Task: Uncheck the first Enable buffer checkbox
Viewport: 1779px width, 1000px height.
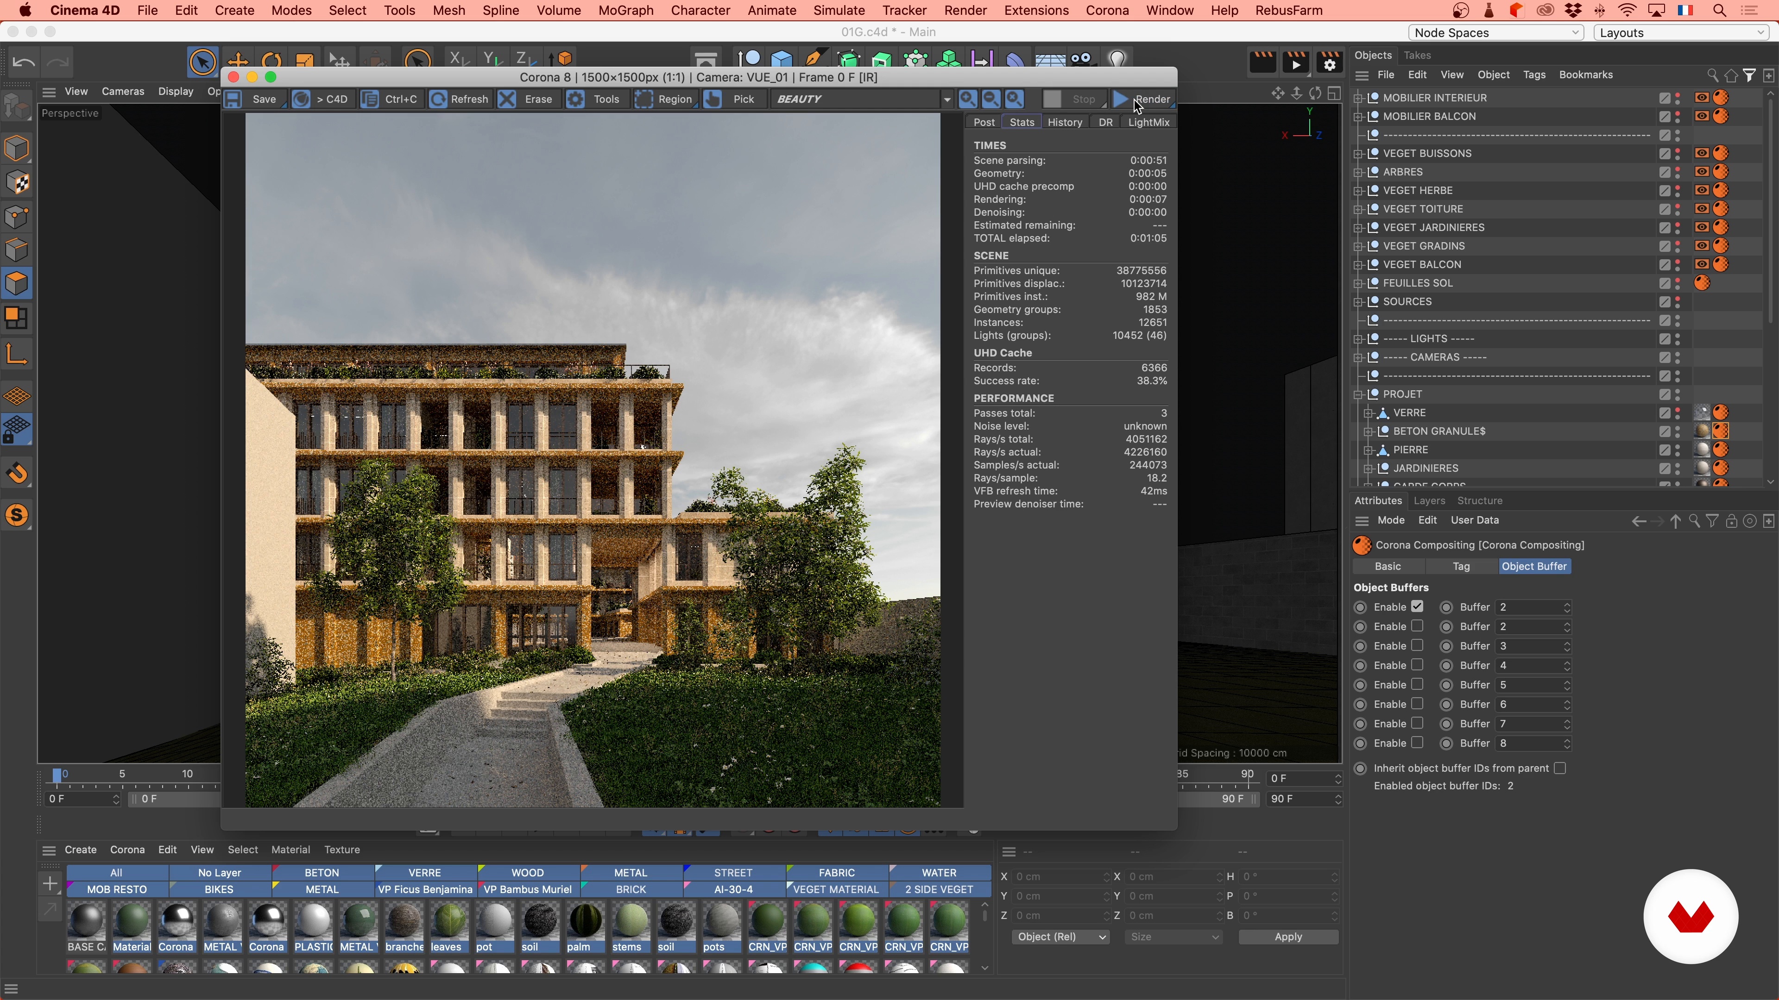Action: (1417, 606)
